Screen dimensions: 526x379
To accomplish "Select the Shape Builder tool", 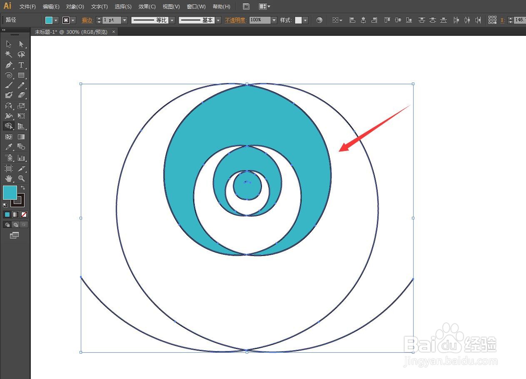I will pyautogui.click(x=9, y=126).
